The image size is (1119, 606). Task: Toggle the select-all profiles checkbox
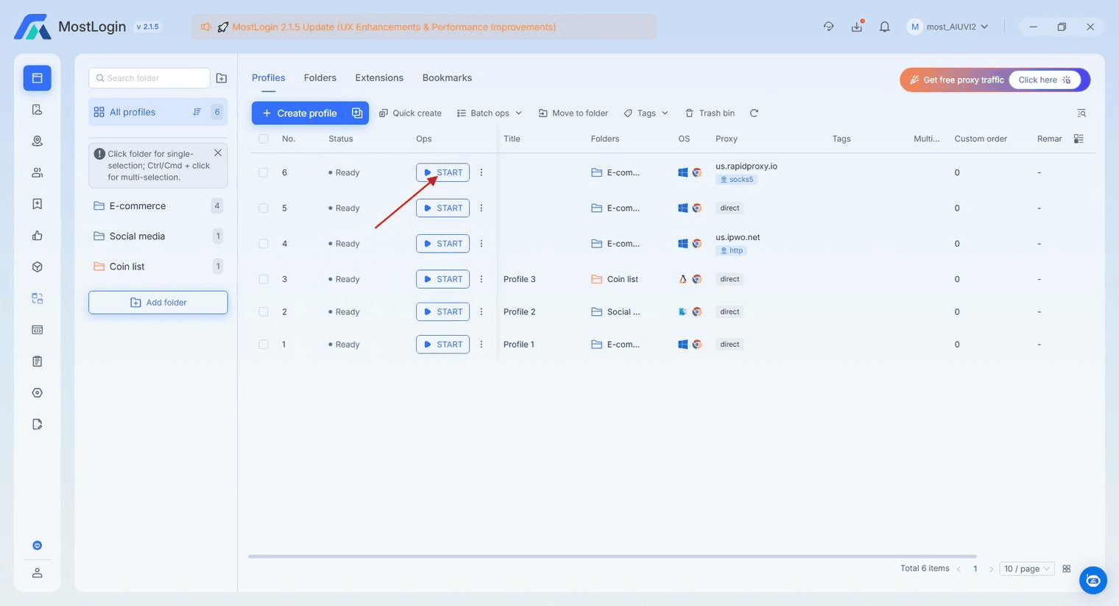264,138
